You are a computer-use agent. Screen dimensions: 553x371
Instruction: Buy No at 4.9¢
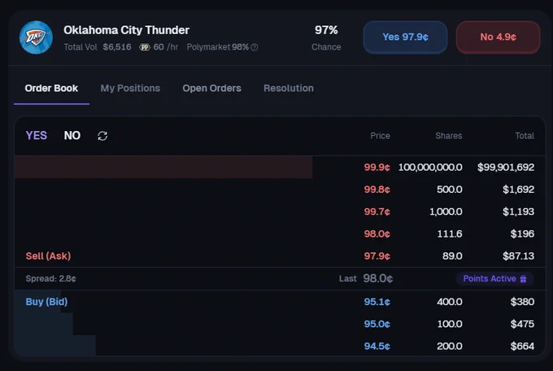click(x=498, y=37)
